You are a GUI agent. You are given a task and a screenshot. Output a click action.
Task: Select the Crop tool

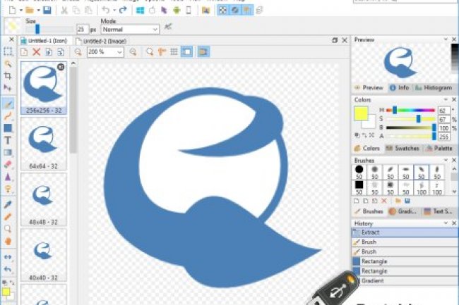pos(8,76)
